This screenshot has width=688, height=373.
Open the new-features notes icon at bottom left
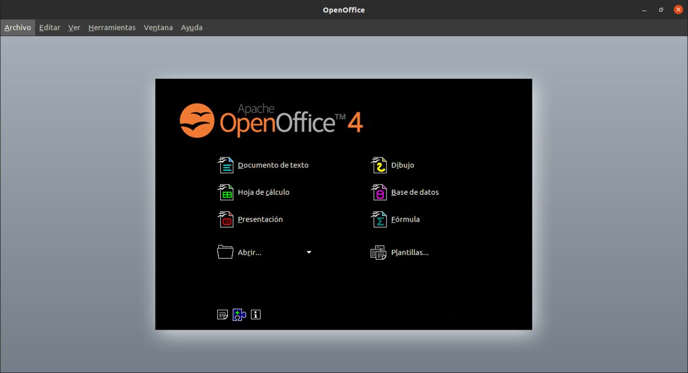tap(223, 315)
